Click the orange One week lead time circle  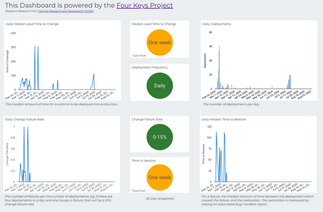click(x=160, y=43)
